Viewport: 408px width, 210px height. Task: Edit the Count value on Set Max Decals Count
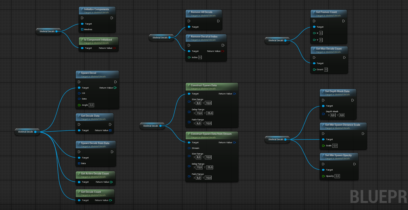click(326, 69)
